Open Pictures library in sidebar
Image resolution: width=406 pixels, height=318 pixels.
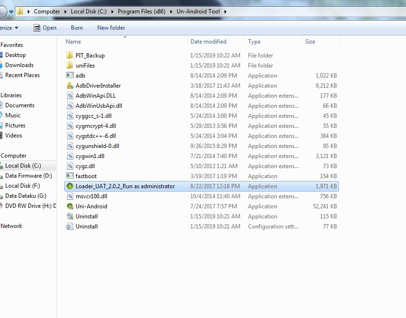15,125
